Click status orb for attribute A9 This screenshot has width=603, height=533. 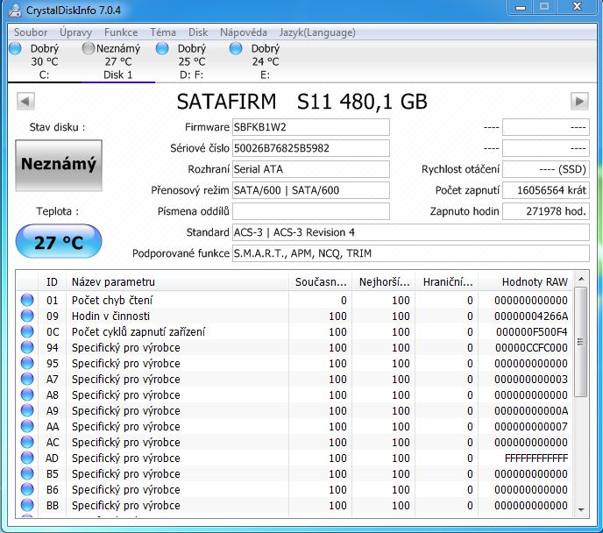click(x=27, y=410)
